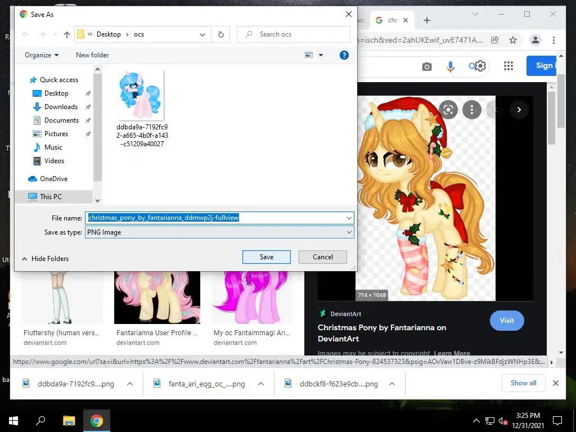Image resolution: width=576 pixels, height=432 pixels.
Task: Bookmark this page with the star icon
Action: point(513,40)
